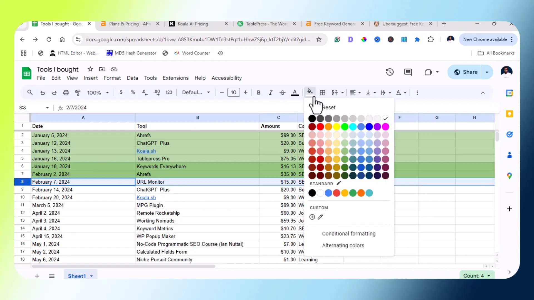Click the meet camera icon
This screenshot has height=300, width=534.
(x=428, y=72)
